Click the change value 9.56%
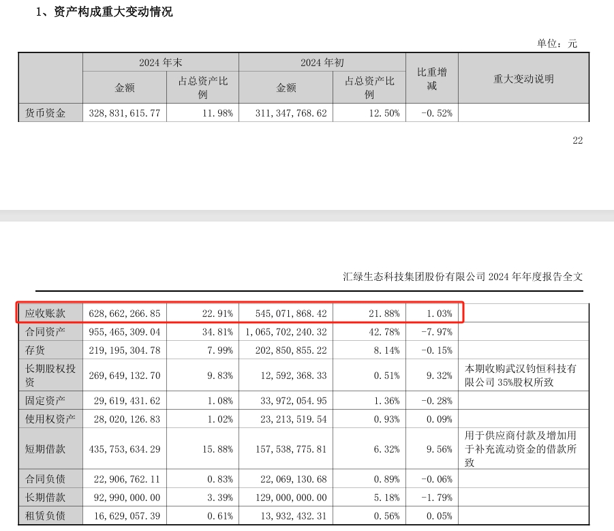 click(440, 449)
